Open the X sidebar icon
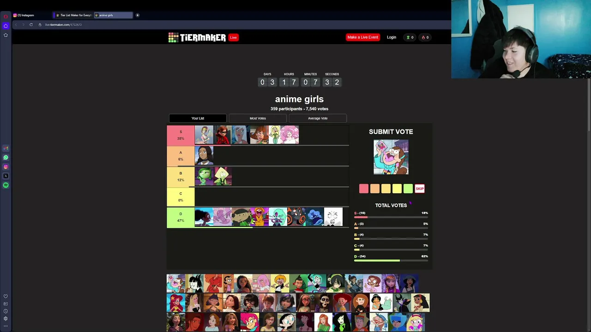 [x=6, y=176]
